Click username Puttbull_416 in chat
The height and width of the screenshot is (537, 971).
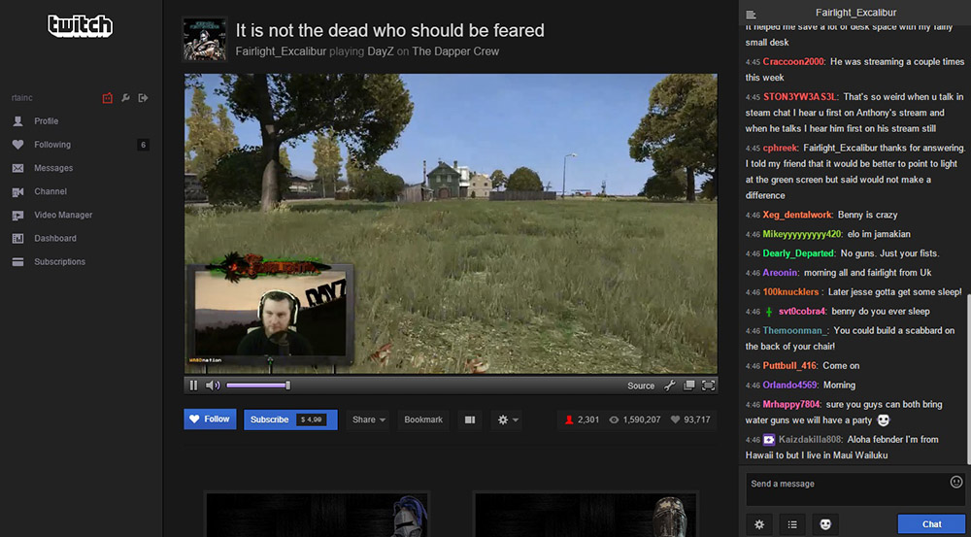coord(789,365)
